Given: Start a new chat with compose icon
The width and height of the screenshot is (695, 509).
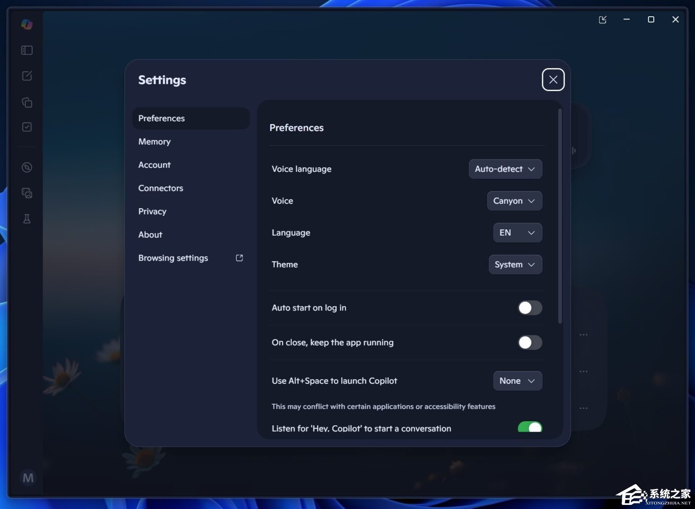Looking at the screenshot, I should pos(27,76).
